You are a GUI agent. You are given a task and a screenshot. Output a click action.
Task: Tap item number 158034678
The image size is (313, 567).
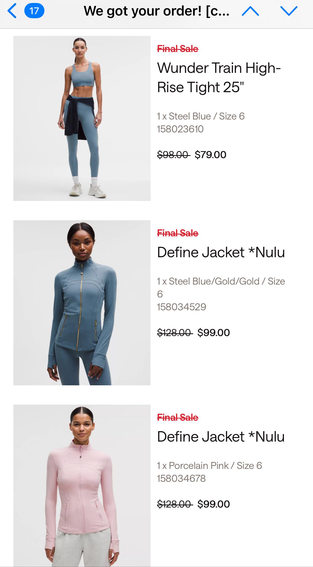(x=181, y=479)
